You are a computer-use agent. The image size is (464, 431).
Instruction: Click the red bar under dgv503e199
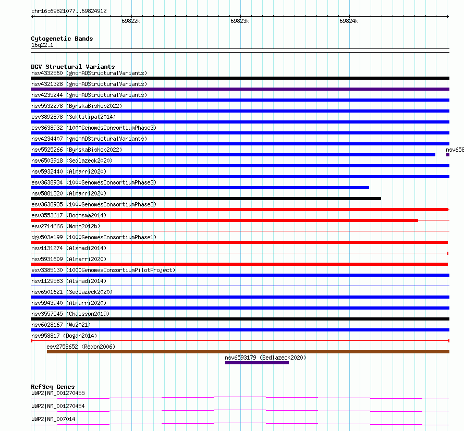(x=239, y=242)
